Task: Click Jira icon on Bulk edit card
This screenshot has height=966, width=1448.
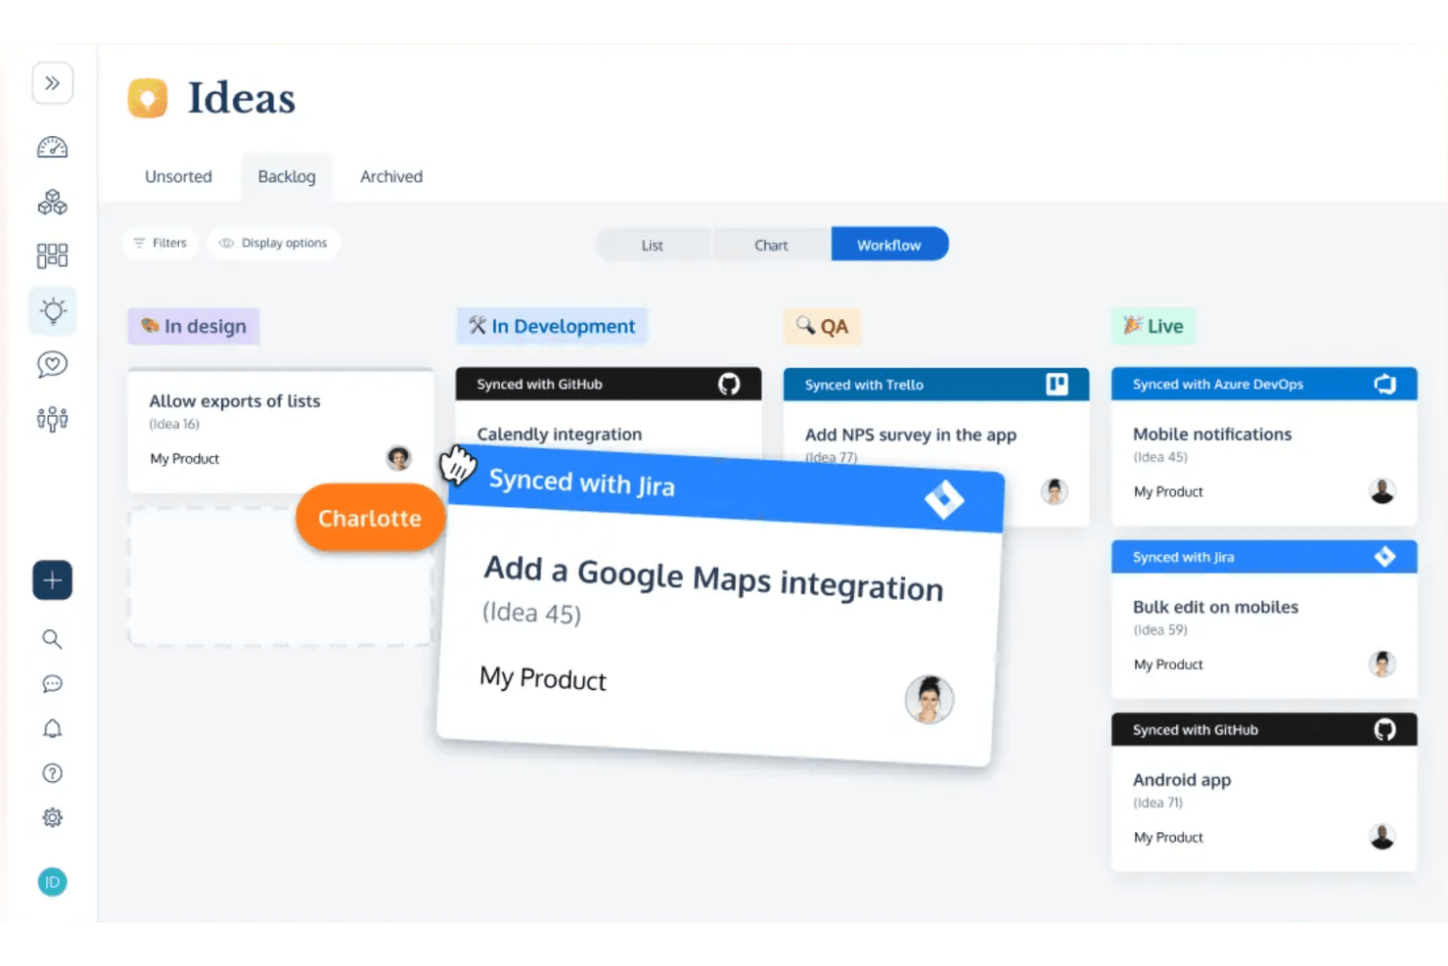Action: click(x=1385, y=557)
